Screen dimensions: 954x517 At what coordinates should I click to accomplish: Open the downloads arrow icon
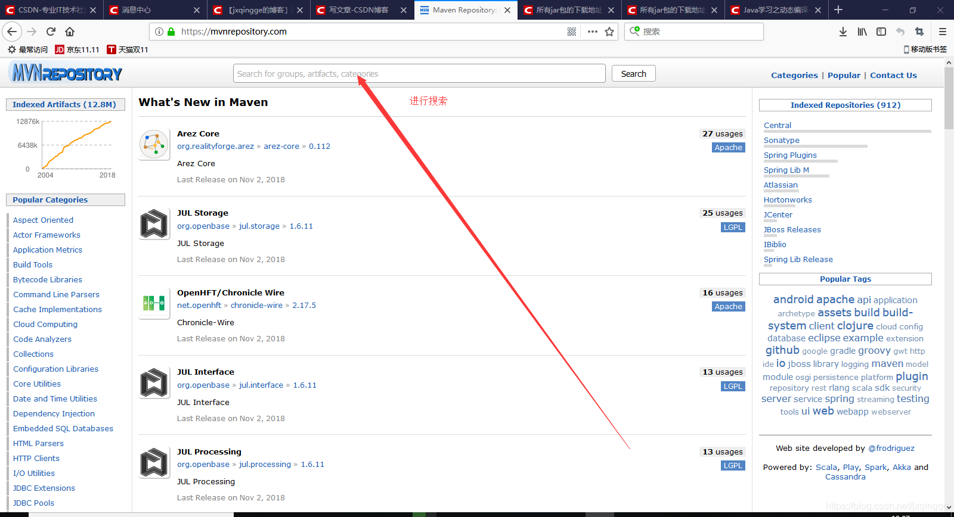843,32
